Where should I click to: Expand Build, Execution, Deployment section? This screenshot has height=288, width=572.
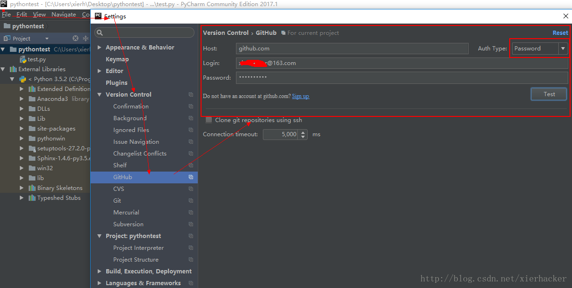pyautogui.click(x=99, y=272)
